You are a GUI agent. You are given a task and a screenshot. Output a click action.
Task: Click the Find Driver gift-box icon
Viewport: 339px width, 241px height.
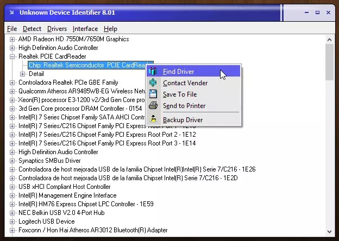coord(153,71)
